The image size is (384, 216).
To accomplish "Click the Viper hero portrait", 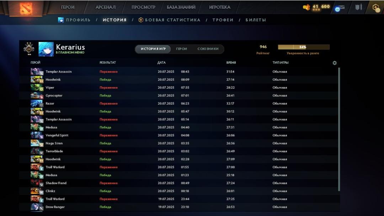I will point(37,88).
